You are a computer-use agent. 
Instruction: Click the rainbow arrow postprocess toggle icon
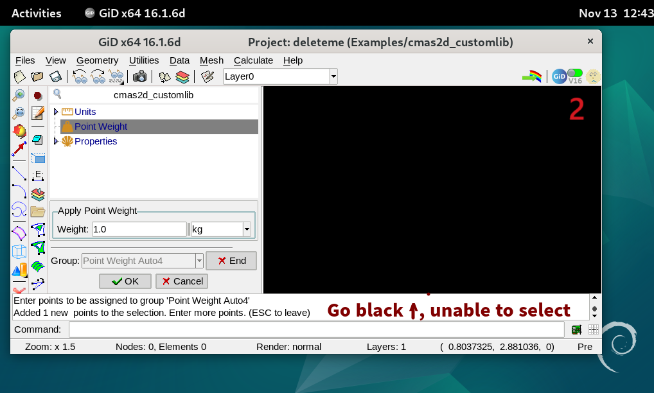(532, 76)
